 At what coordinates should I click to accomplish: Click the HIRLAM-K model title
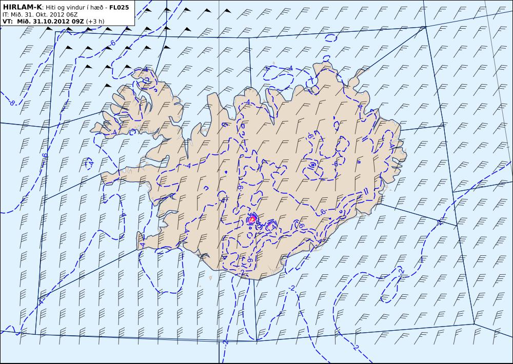[22, 7]
